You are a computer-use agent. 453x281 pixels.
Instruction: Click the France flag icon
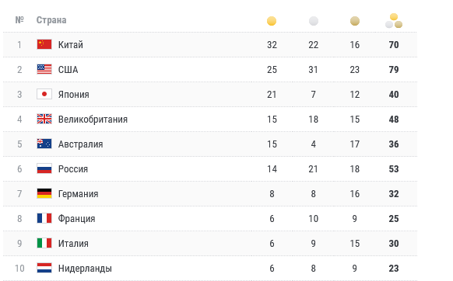(x=44, y=218)
